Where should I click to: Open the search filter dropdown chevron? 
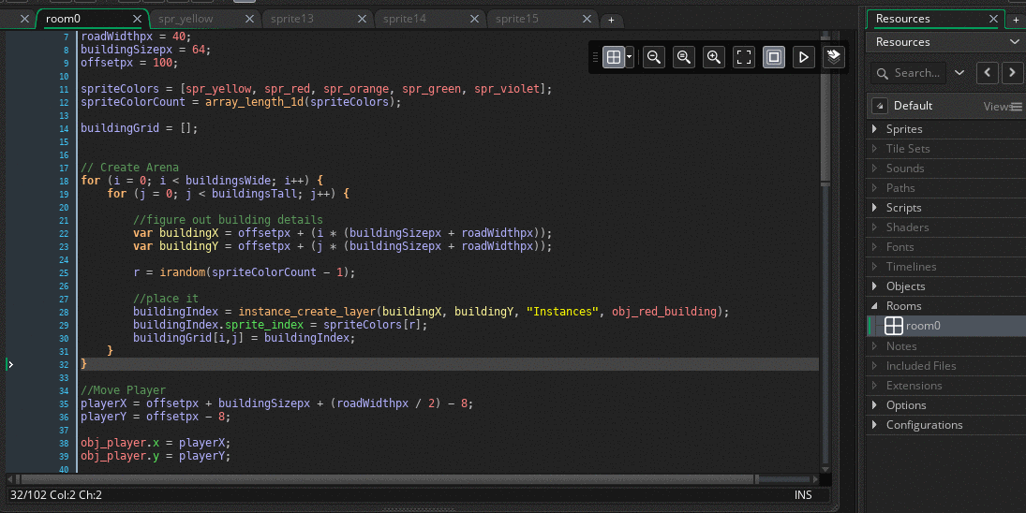pyautogui.click(x=959, y=72)
